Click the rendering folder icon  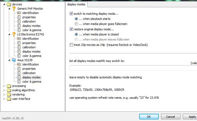tap(9, 94)
